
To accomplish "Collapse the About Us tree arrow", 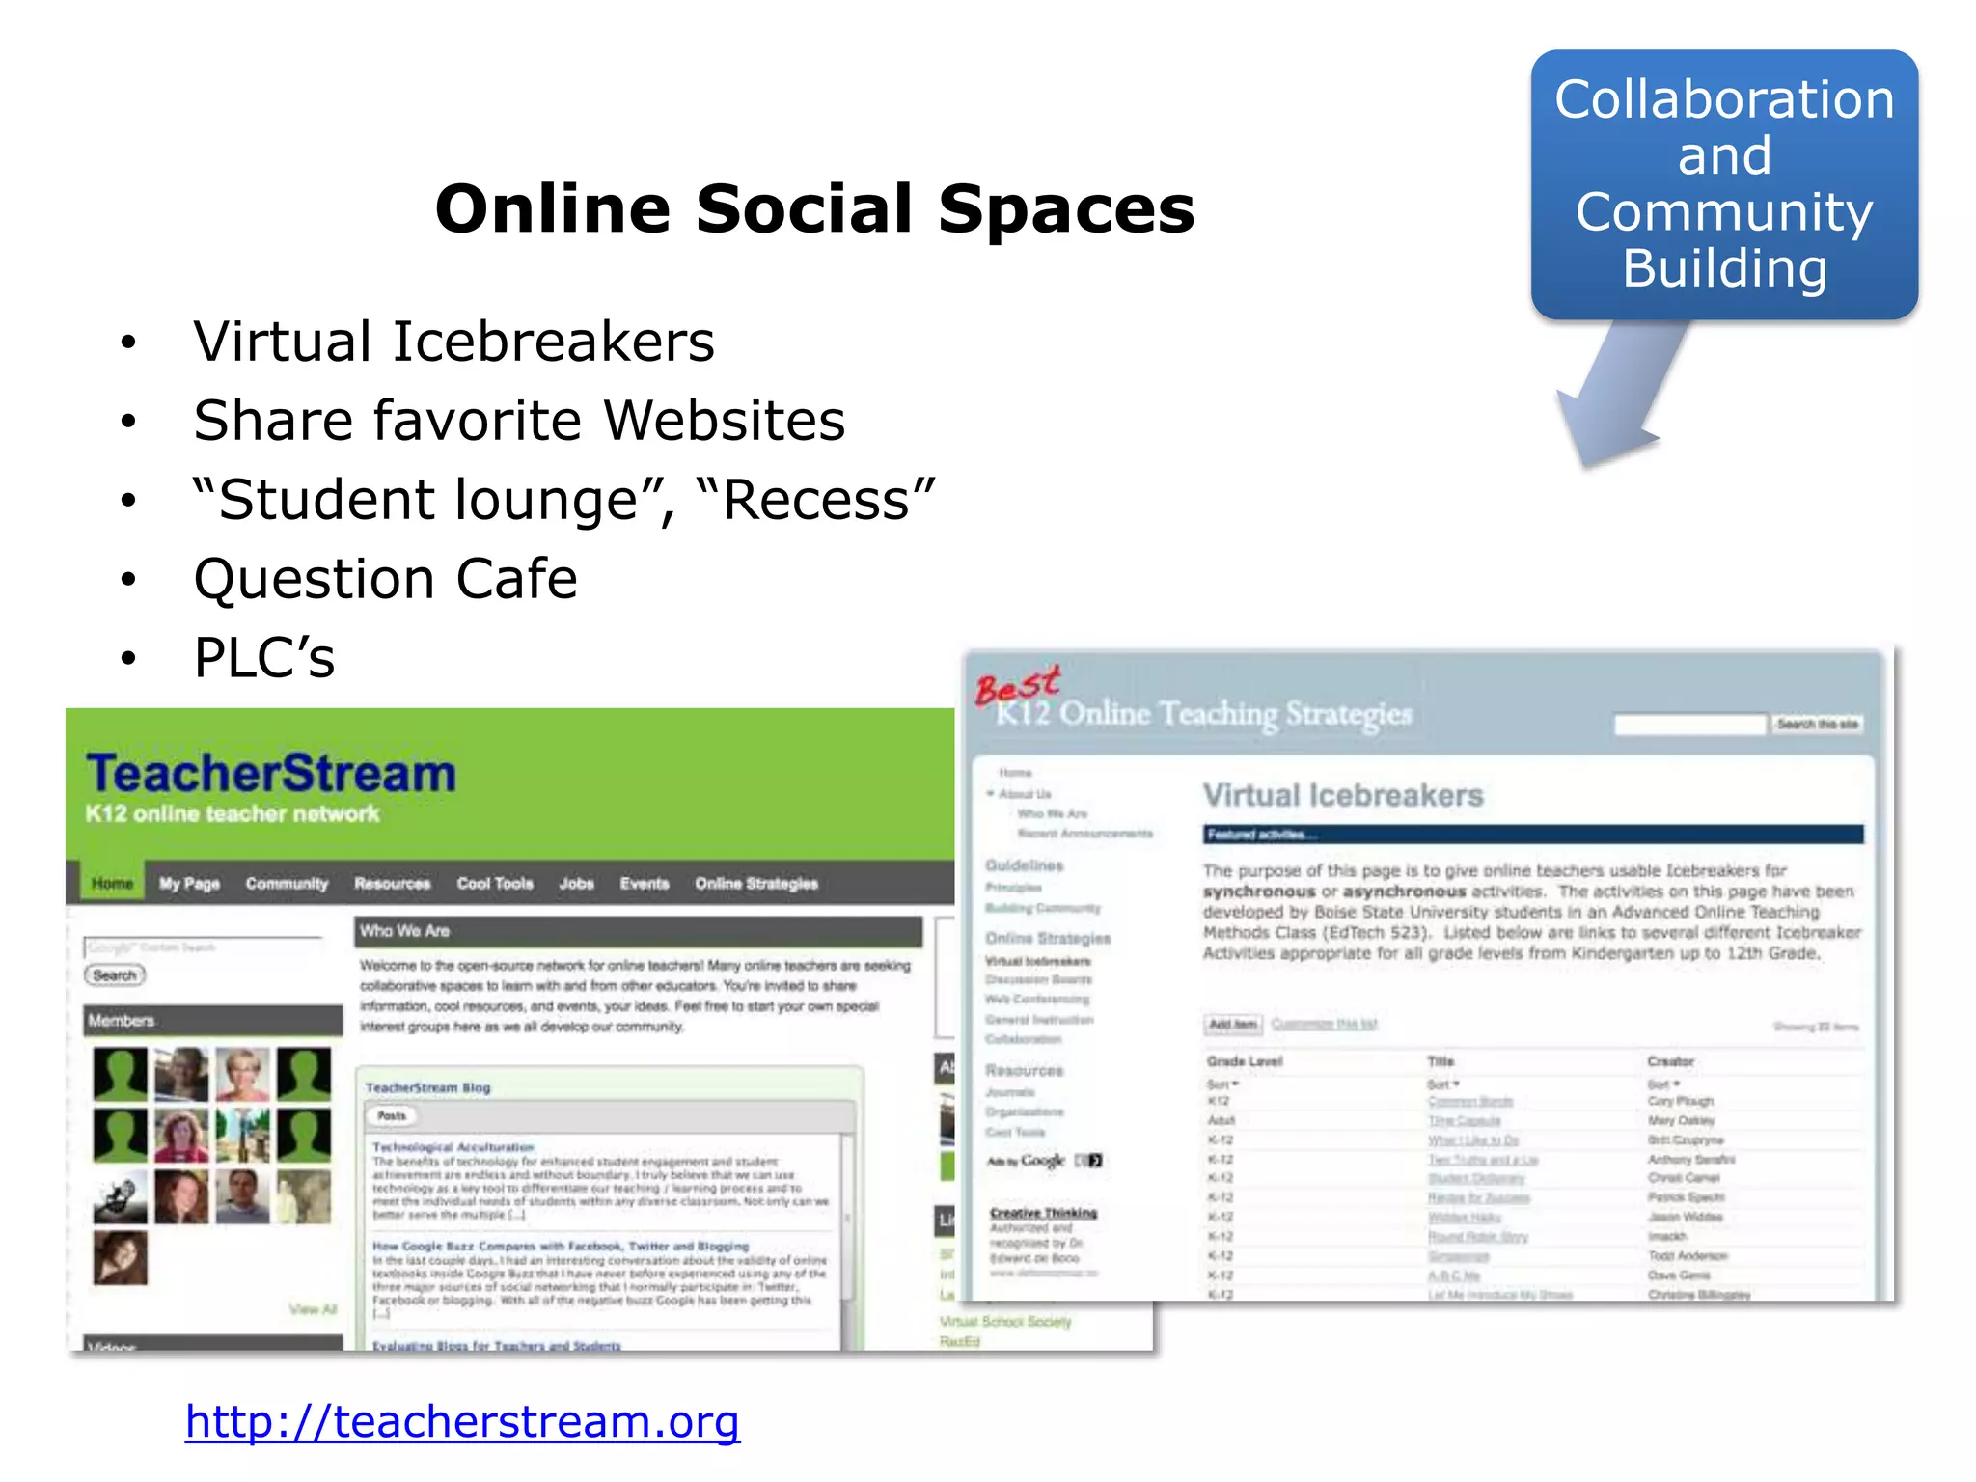I will click(x=990, y=794).
